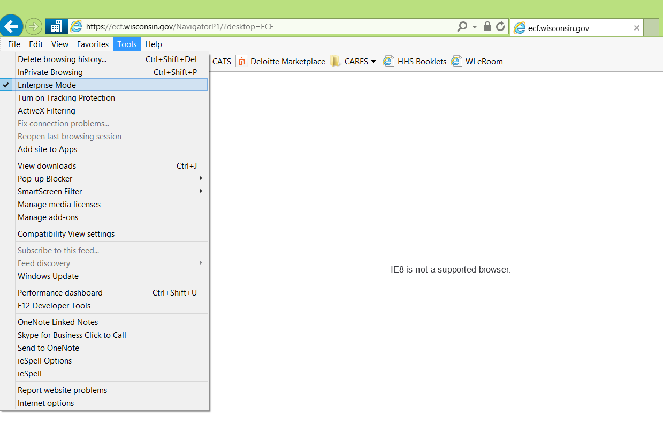Click the Compatibility View building icon
Image resolution: width=663 pixels, height=423 pixels.
[x=56, y=26]
